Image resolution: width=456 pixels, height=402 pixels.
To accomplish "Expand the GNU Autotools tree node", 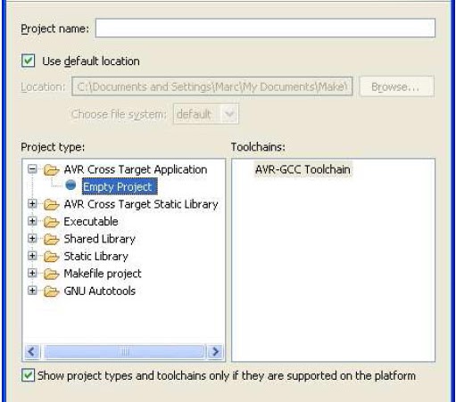I will pos(32,291).
